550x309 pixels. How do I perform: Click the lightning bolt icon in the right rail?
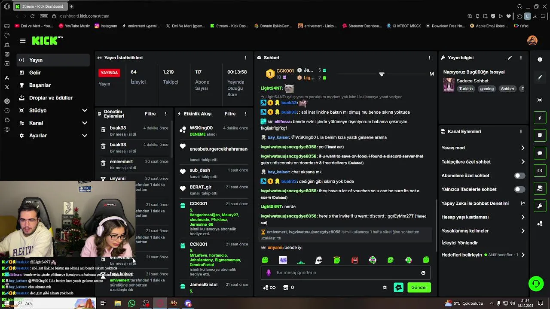point(540,118)
